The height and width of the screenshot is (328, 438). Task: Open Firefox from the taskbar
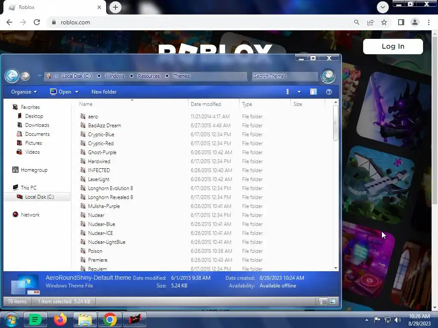click(x=60, y=319)
